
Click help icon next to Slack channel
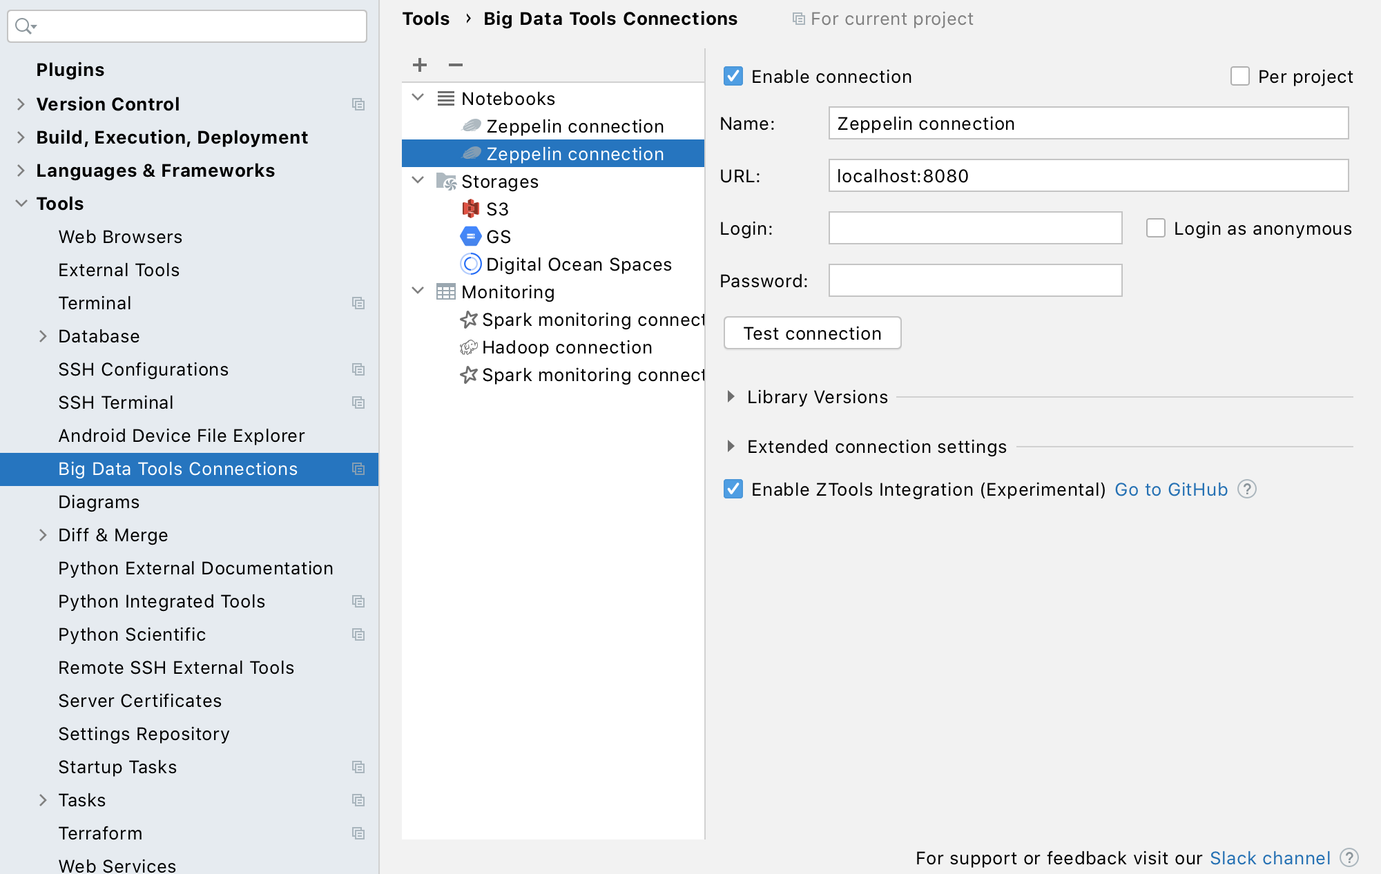point(1349,857)
